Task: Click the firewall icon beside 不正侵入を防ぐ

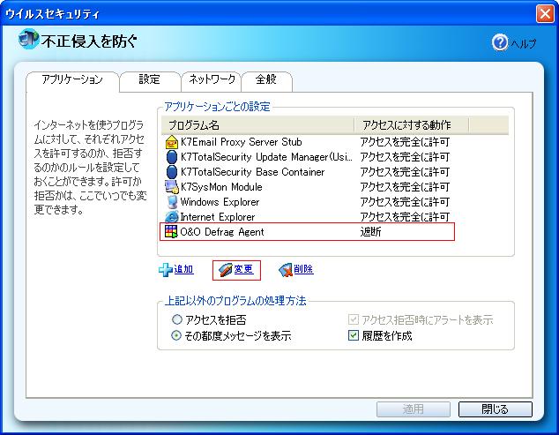Action: point(28,39)
